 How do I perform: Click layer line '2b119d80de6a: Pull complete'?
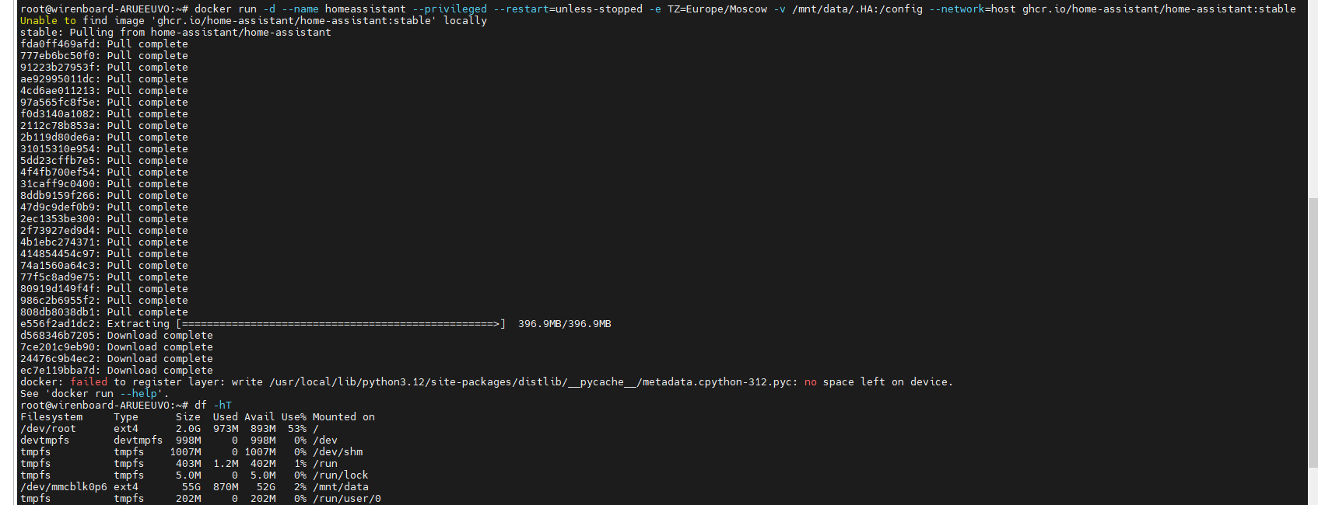click(104, 138)
